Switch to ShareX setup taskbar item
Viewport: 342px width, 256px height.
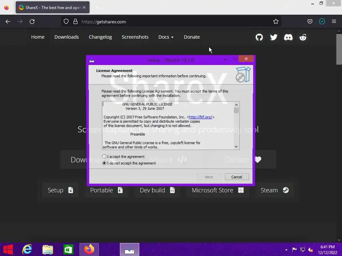click(130, 249)
